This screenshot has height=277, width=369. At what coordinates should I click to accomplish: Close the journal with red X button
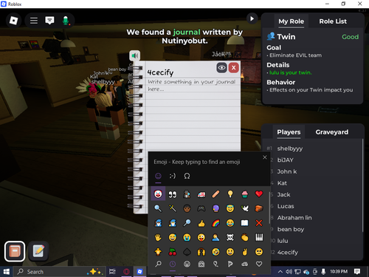click(x=234, y=68)
